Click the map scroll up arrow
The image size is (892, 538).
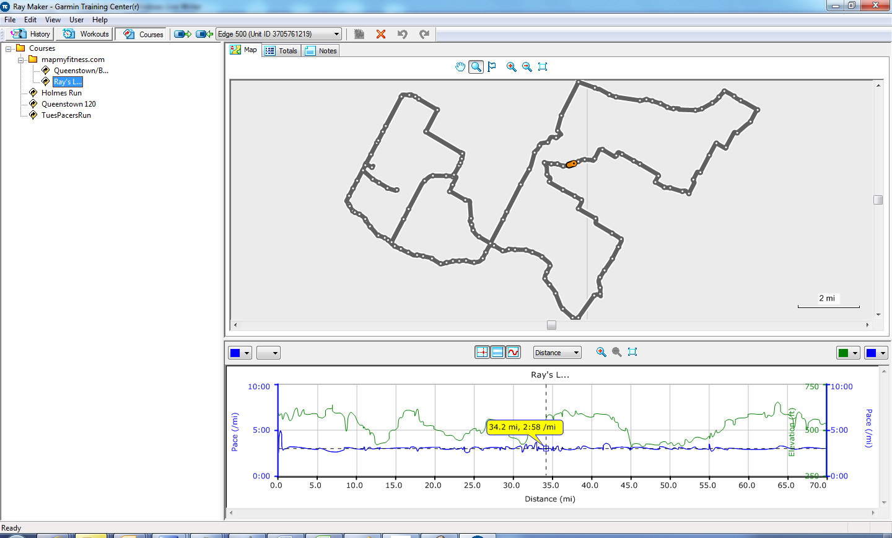pyautogui.click(x=878, y=85)
